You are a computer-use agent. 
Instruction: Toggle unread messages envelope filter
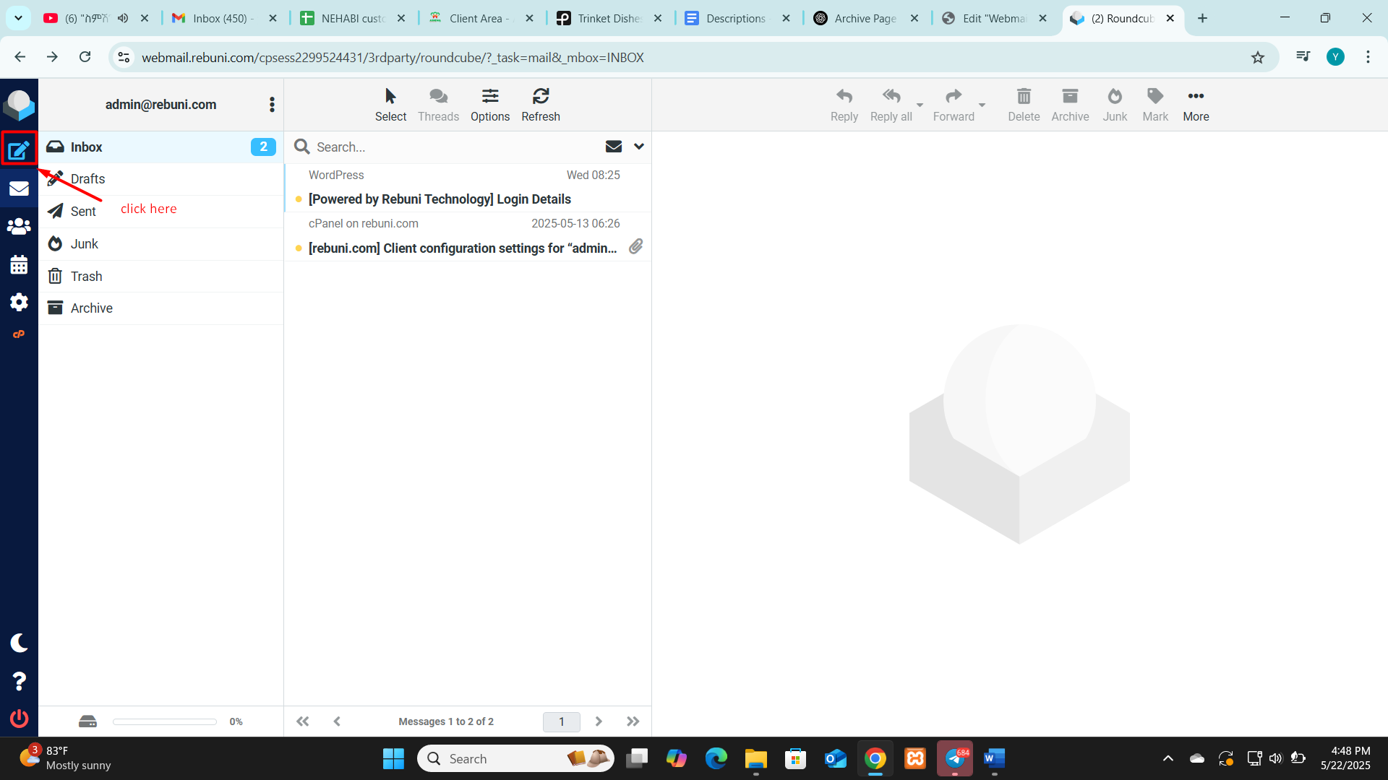(613, 147)
